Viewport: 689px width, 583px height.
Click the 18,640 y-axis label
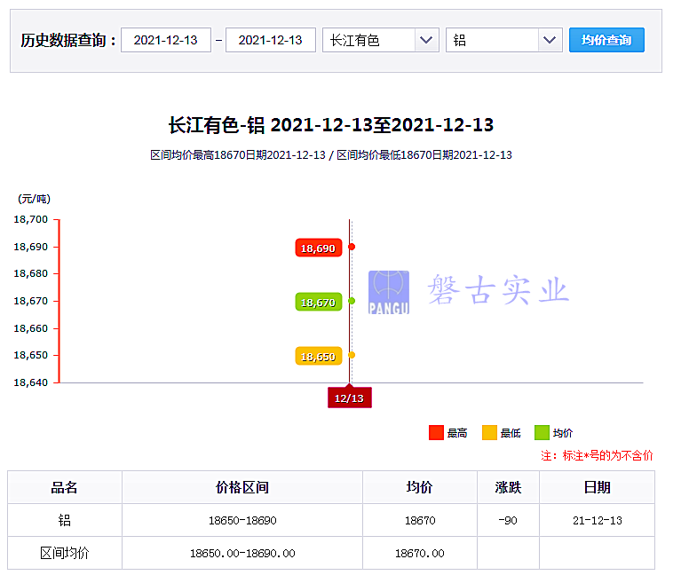(x=31, y=382)
